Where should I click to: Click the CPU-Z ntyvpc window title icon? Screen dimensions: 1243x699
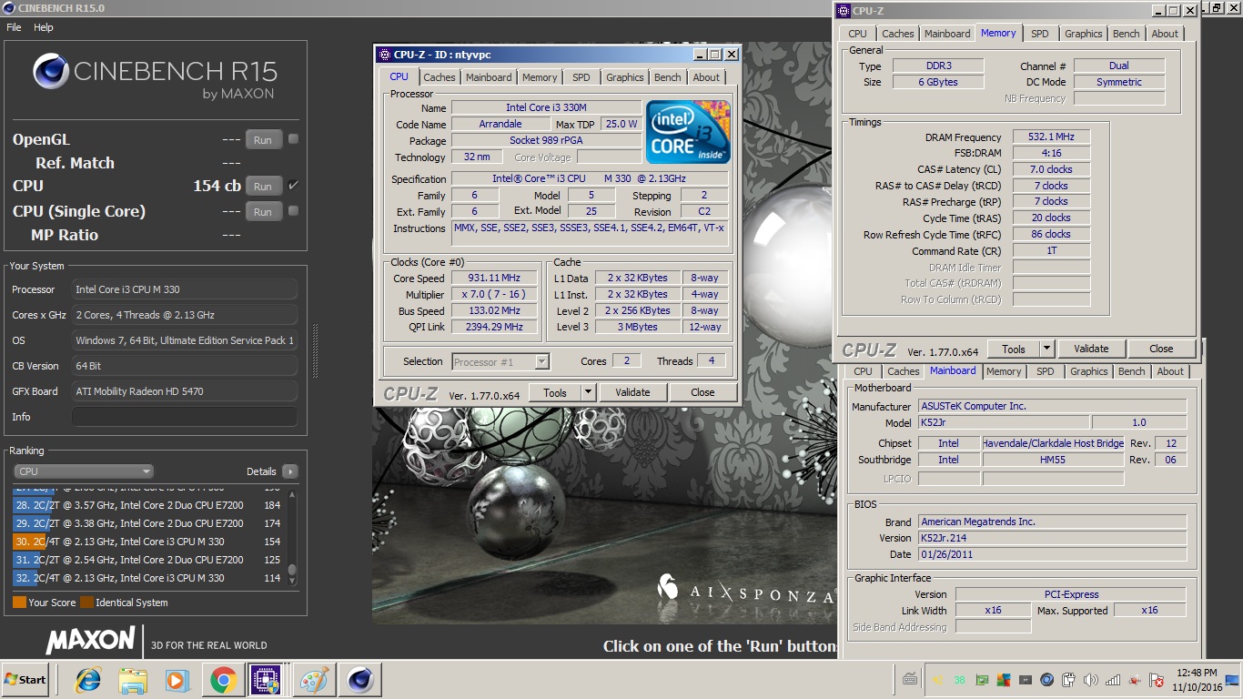385,55
